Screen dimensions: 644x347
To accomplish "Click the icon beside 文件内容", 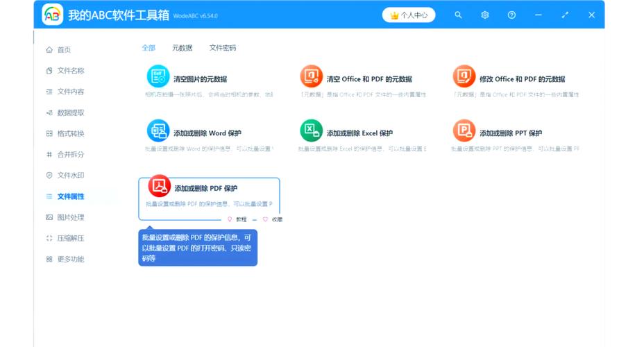I will [x=49, y=92].
